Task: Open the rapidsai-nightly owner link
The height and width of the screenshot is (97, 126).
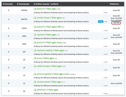Action: click(44, 50)
